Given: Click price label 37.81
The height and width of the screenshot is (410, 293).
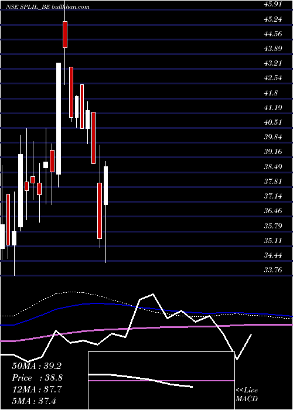Looking at the screenshot, I should click(x=273, y=181).
